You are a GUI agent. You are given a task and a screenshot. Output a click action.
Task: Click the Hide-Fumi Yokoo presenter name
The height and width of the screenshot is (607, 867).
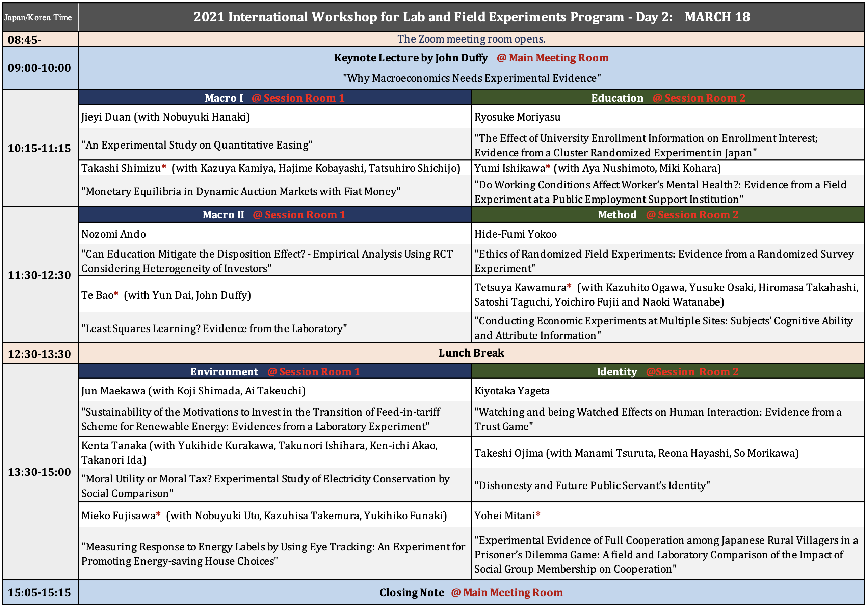pos(516,234)
